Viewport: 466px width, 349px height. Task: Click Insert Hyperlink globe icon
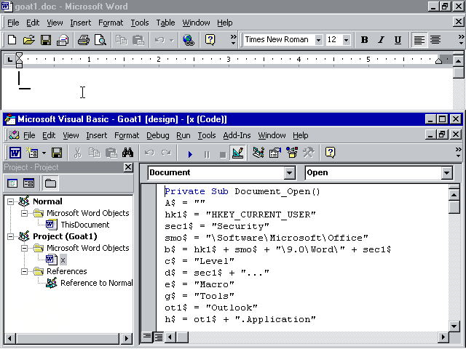tap(189, 40)
